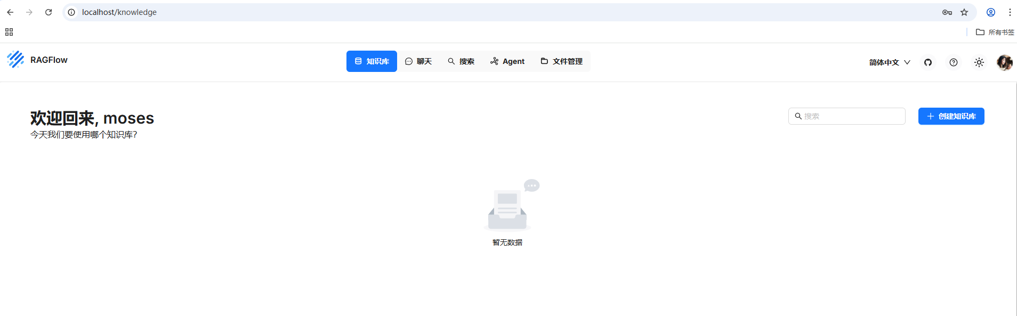The width and height of the screenshot is (1017, 316).
Task: Open the apps grid icon in bookmarks bar
Action: (9, 32)
